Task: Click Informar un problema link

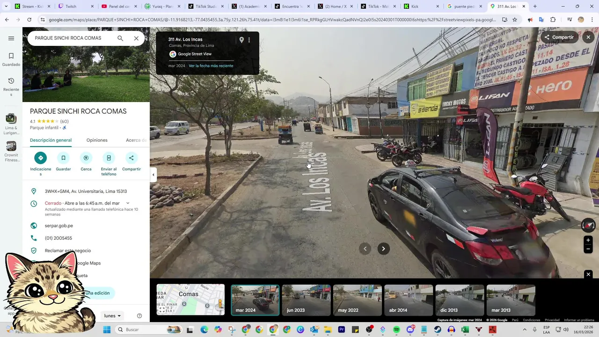Action: [579, 320]
